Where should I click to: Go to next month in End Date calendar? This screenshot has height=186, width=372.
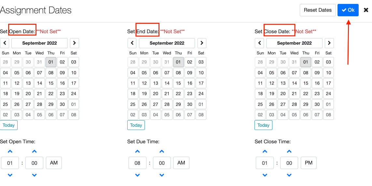click(x=202, y=43)
